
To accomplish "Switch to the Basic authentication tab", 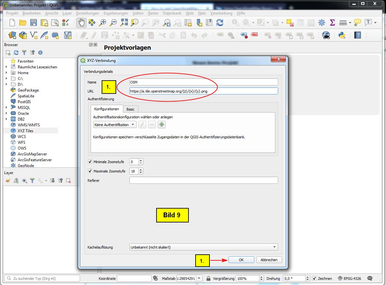I will point(130,109).
